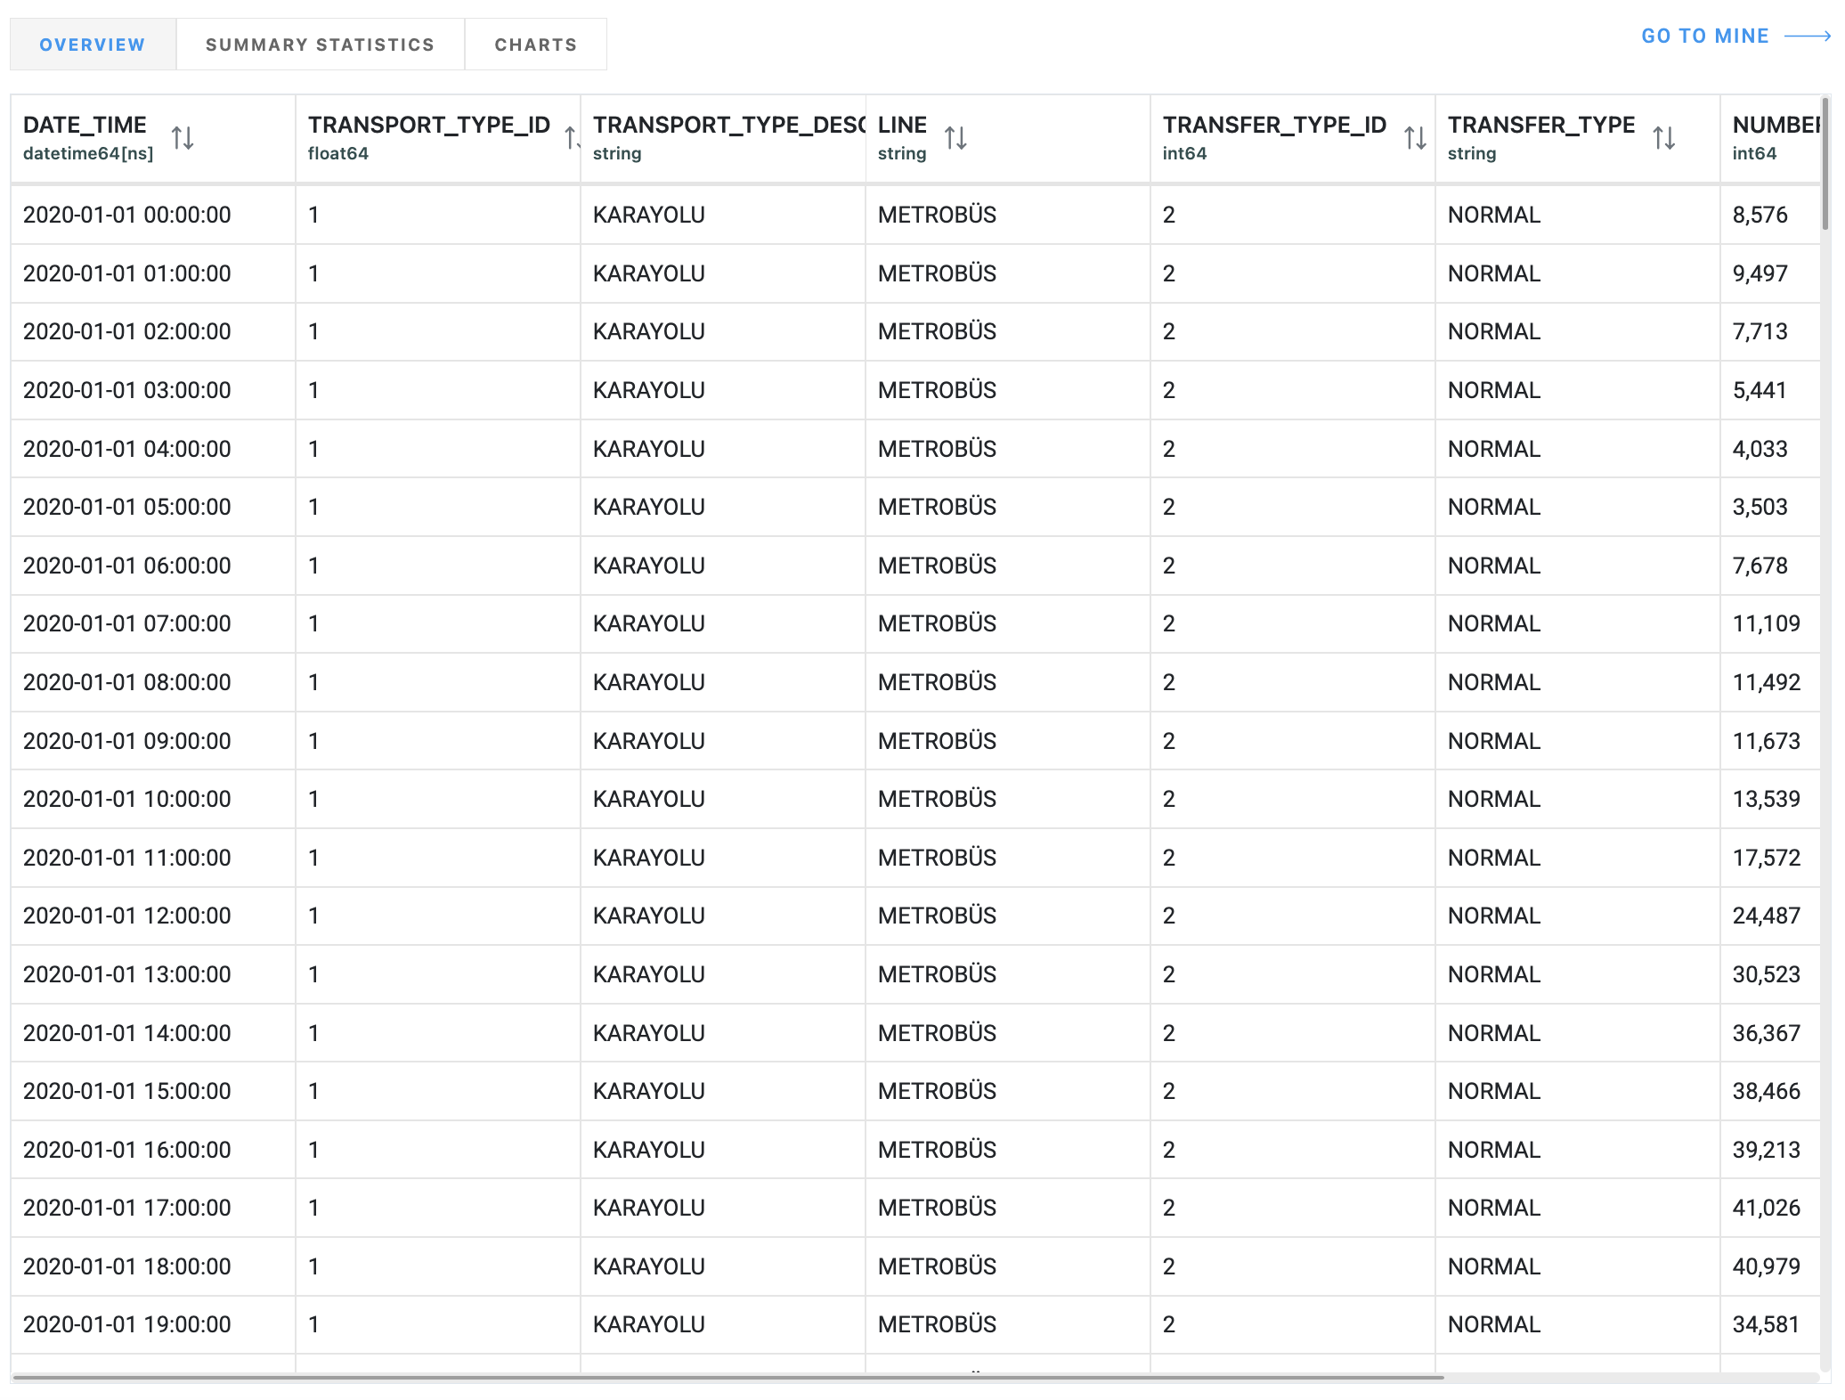The height and width of the screenshot is (1400, 1845).
Task: Click the vertical table scrollbar
Action: coord(1825,165)
